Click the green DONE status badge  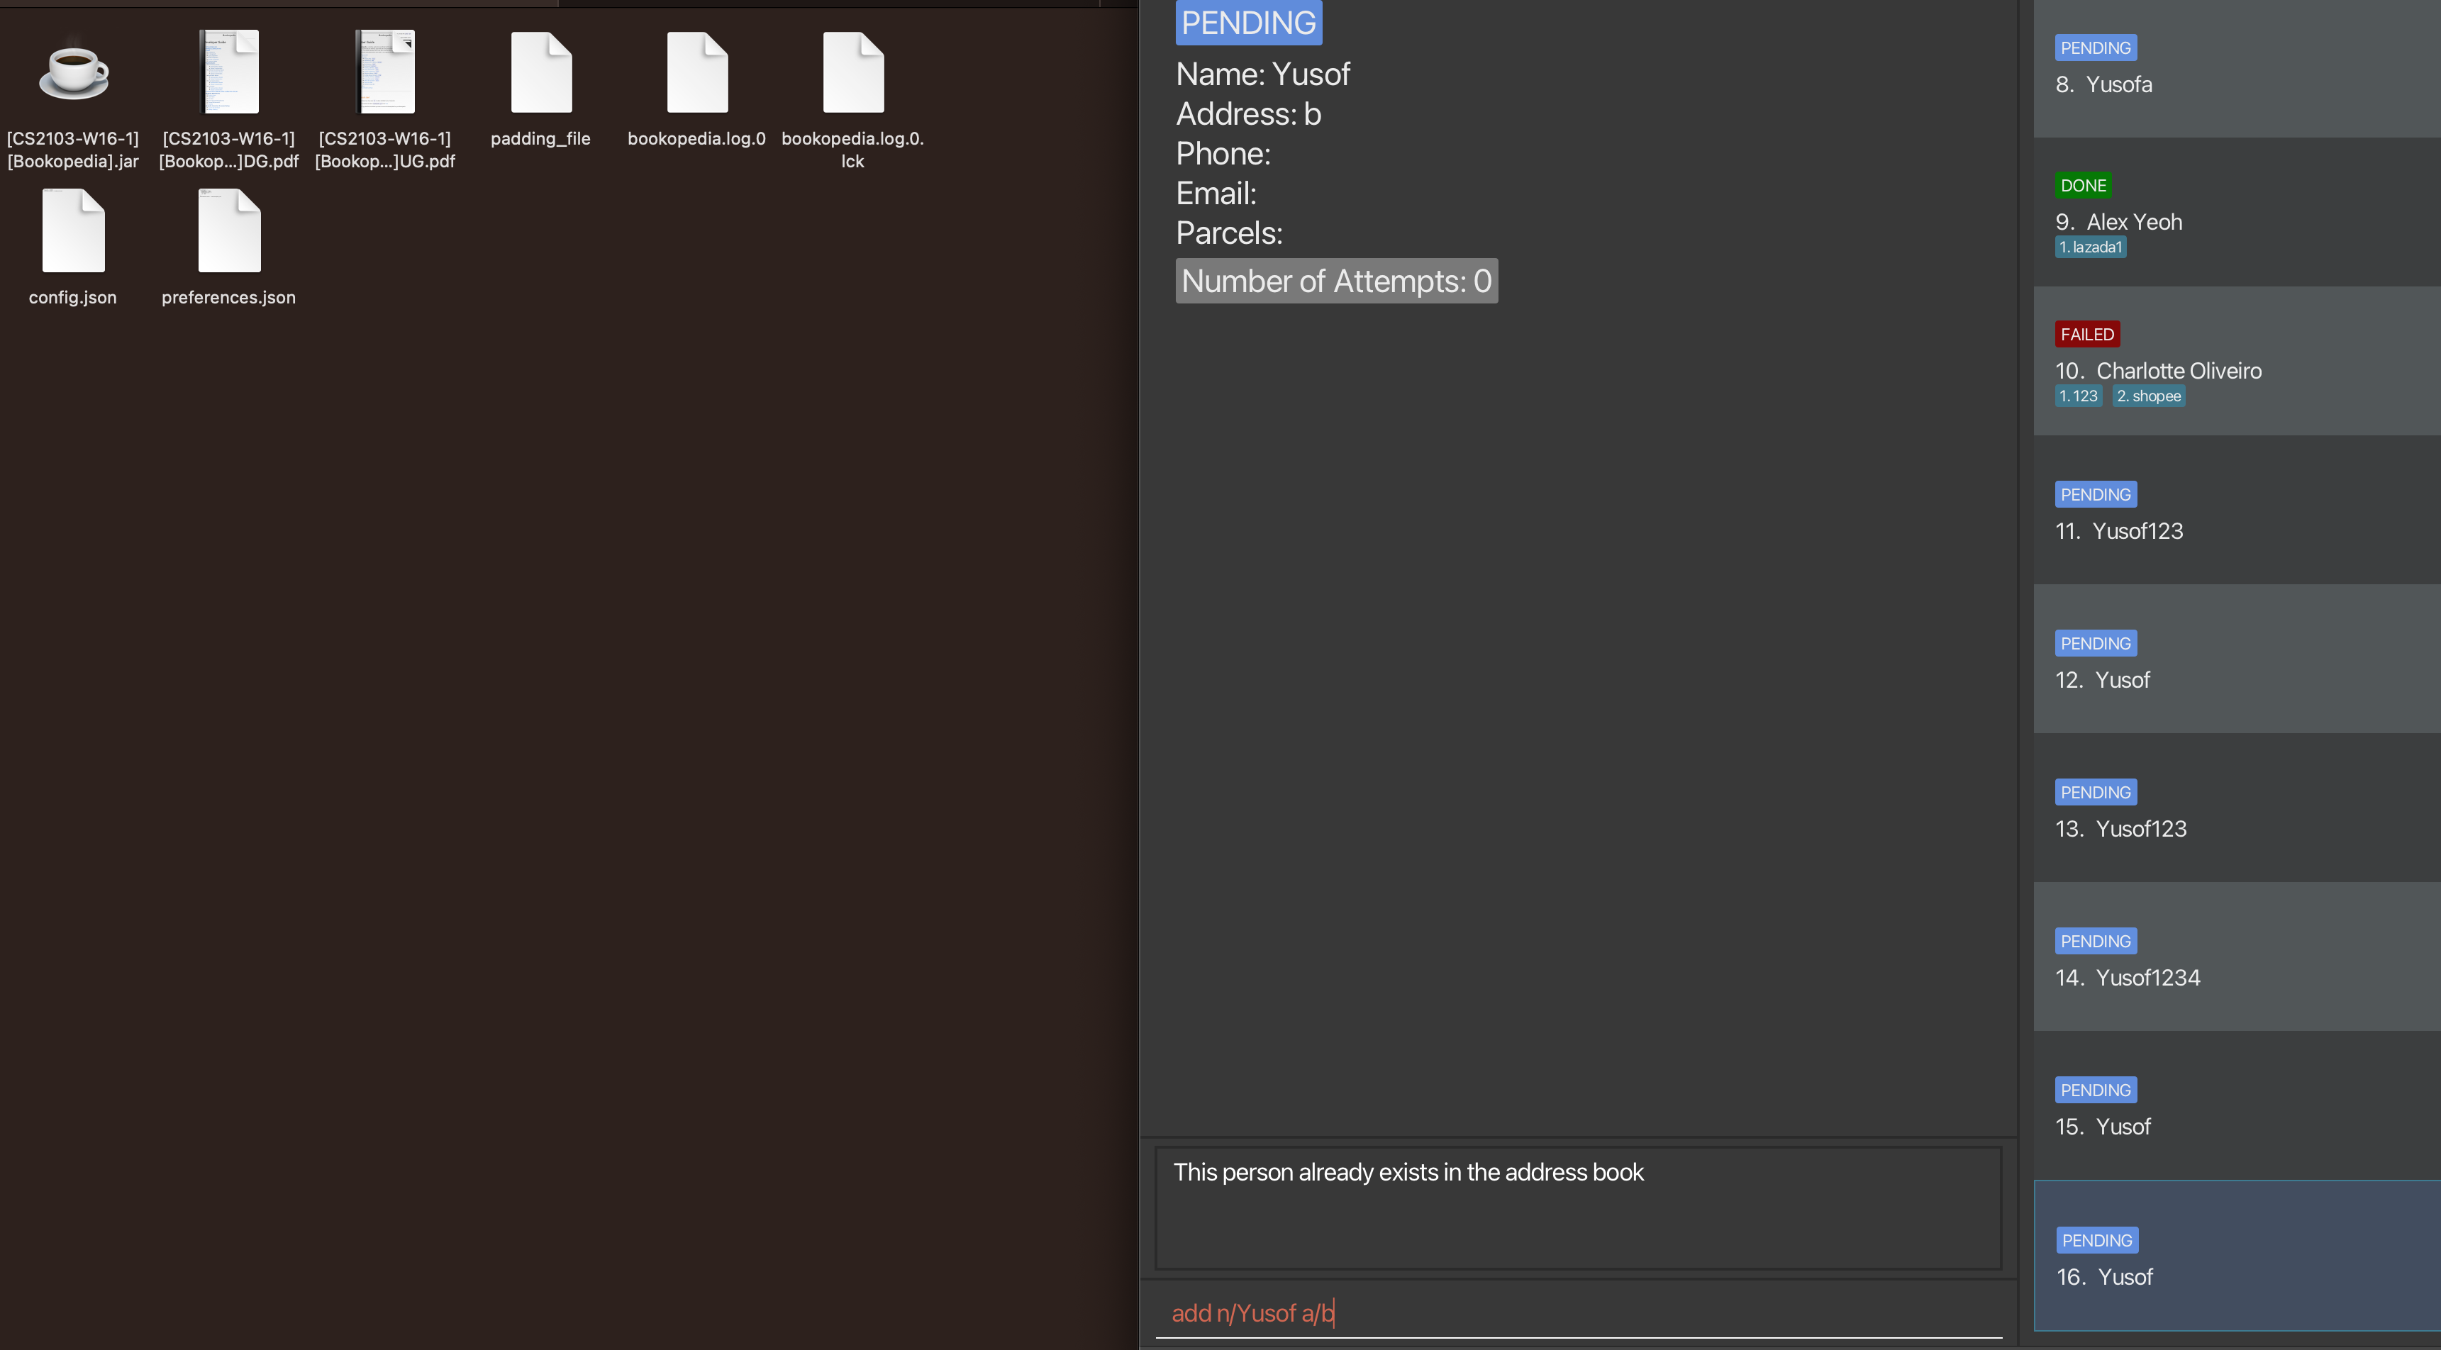[2082, 185]
